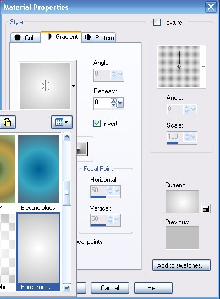Click down arrow at bottom of gradient list
This screenshot has width=220, height=299.
(x=67, y=287)
